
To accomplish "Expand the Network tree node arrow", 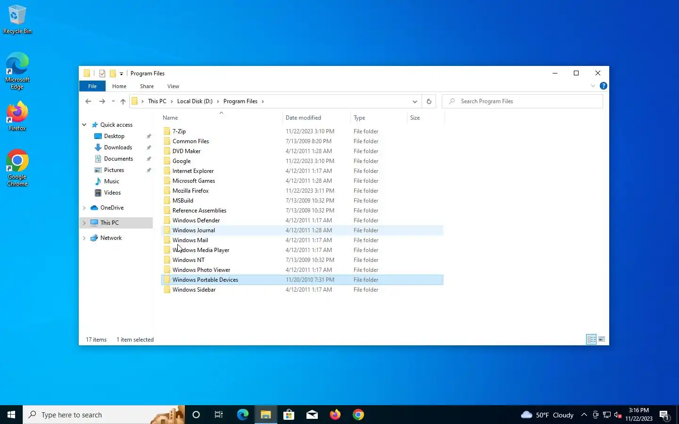I will [x=84, y=238].
